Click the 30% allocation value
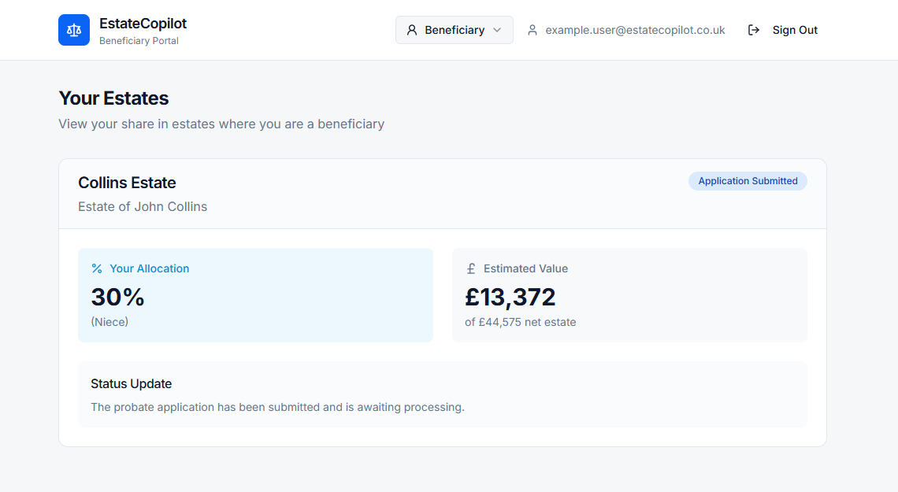Viewport: 898px width, 492px height. 117,298
